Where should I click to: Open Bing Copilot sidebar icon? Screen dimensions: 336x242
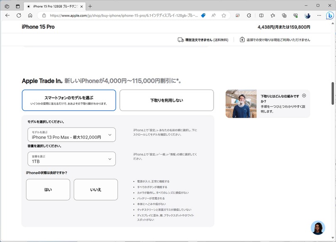click(330, 15)
